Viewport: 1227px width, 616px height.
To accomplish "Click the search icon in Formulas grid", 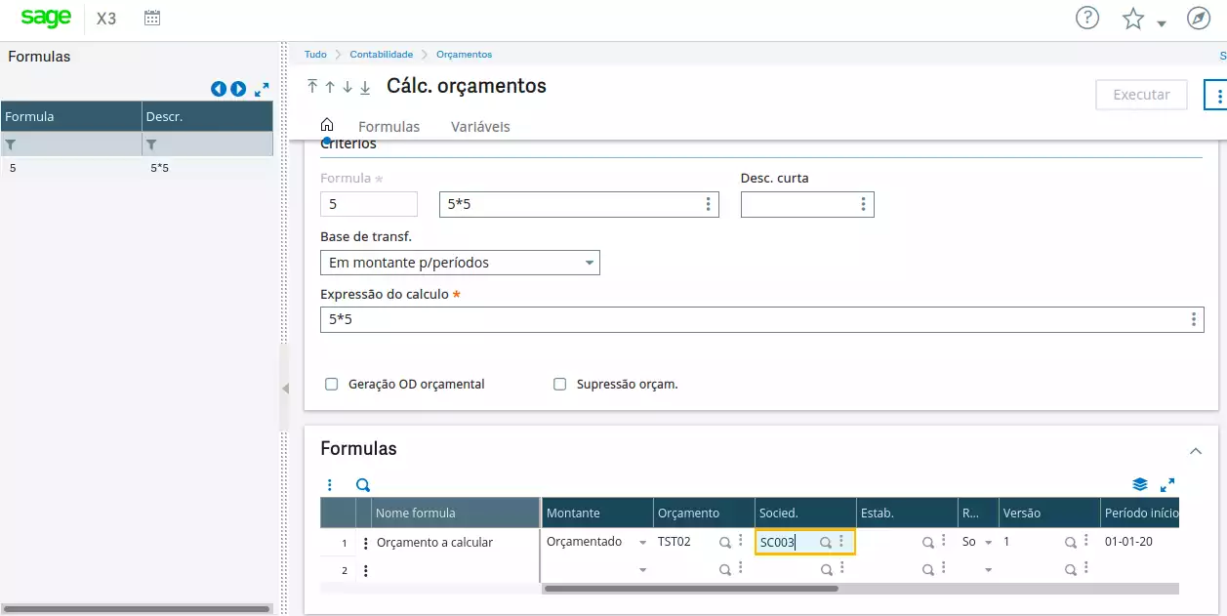I will point(363,485).
